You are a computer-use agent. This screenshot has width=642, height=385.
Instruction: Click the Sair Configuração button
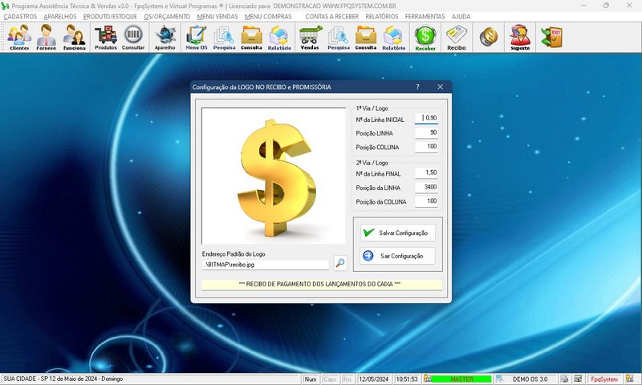397,256
